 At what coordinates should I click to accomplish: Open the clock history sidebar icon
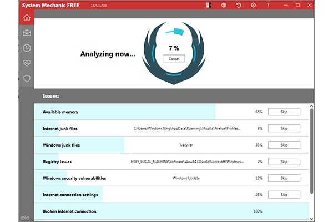tap(27, 48)
